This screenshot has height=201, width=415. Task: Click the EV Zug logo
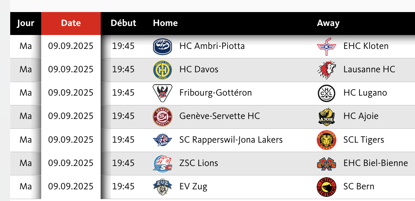pos(163,187)
